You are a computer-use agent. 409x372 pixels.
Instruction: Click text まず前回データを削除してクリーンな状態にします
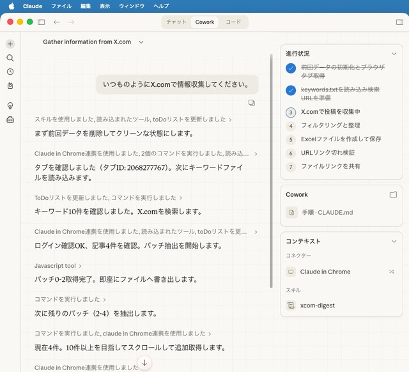[114, 134]
